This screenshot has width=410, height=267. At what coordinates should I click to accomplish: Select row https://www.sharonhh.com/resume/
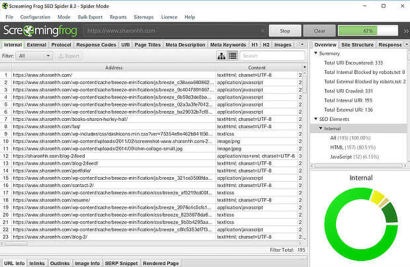pyautogui.click(x=151, y=200)
